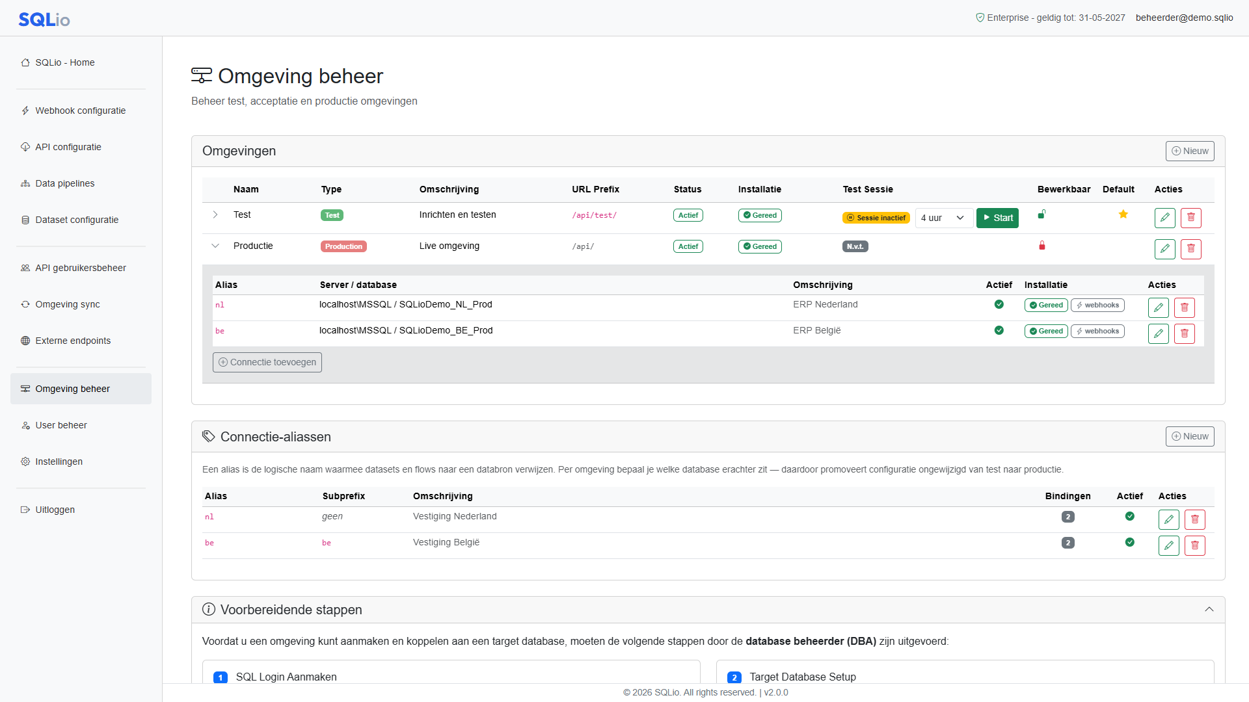Delete the Vestiging Nederland alias
Image resolution: width=1249 pixels, height=702 pixels.
1194,519
